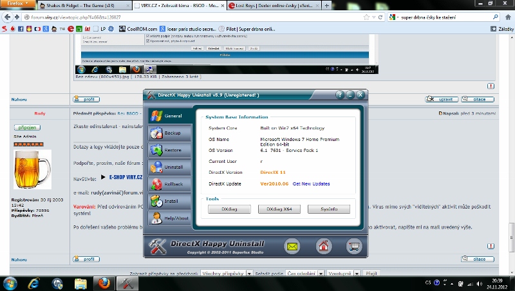Screen dimensions: 515x291
Task: Open the search engine selector dropdown
Action: 393,17
